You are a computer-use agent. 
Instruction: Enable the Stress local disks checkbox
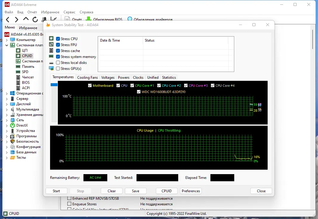coord(58,63)
